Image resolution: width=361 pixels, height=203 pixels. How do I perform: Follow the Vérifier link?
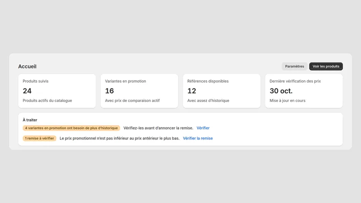click(203, 128)
